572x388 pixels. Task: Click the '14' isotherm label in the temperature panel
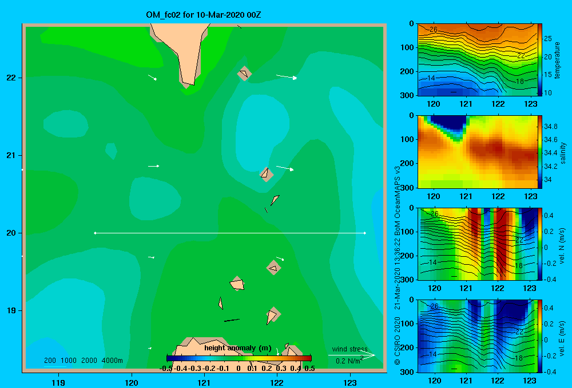coord(431,78)
